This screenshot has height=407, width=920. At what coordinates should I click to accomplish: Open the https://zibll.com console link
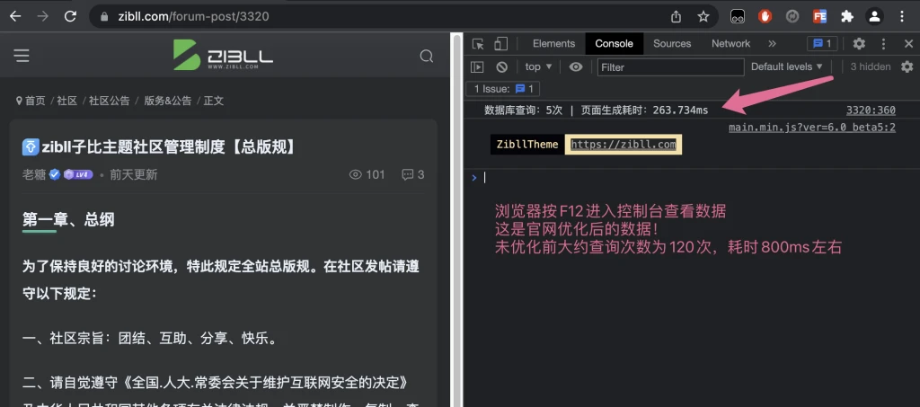pyautogui.click(x=623, y=145)
